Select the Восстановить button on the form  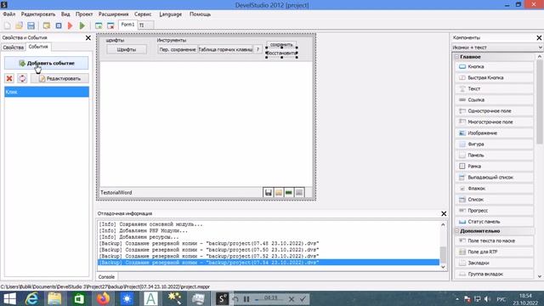pyautogui.click(x=281, y=53)
